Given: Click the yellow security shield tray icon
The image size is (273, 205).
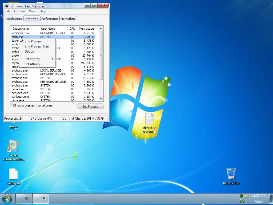Looking at the screenshot, I should [246, 196].
